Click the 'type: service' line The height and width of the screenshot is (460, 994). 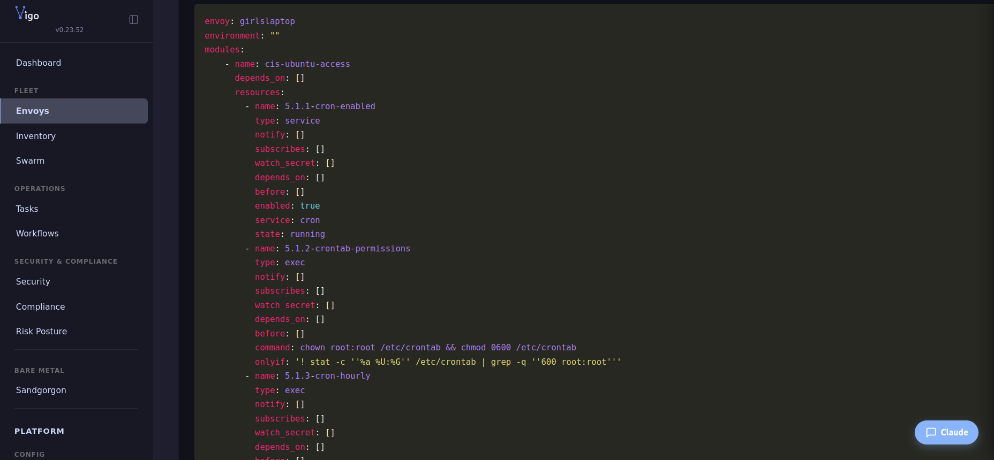coord(288,121)
